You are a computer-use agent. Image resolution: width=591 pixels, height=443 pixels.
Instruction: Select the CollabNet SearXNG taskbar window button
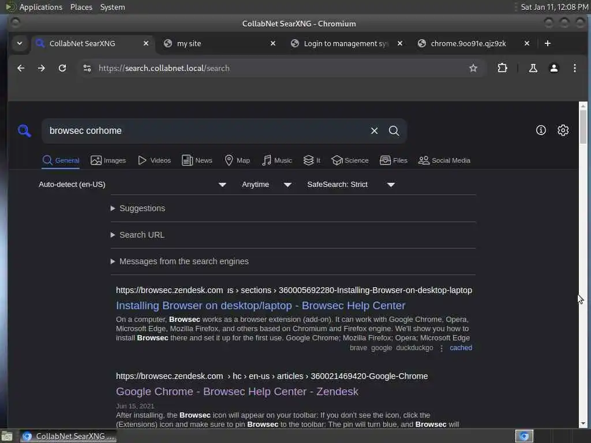tap(68, 436)
